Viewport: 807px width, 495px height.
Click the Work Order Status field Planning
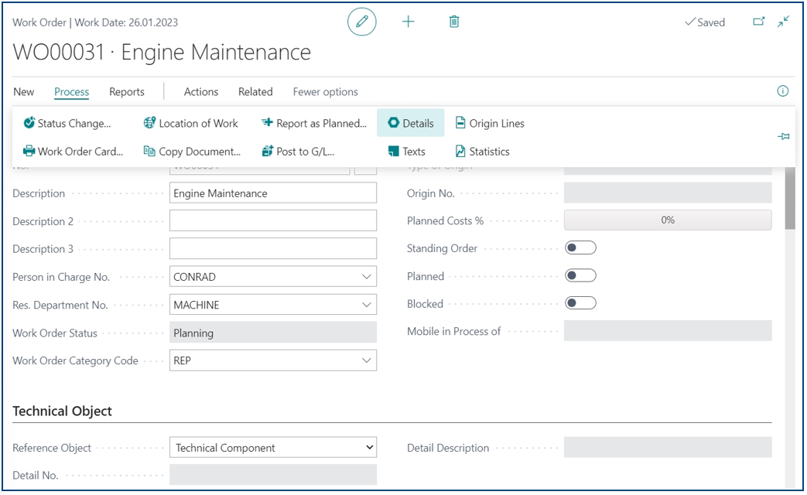click(273, 333)
